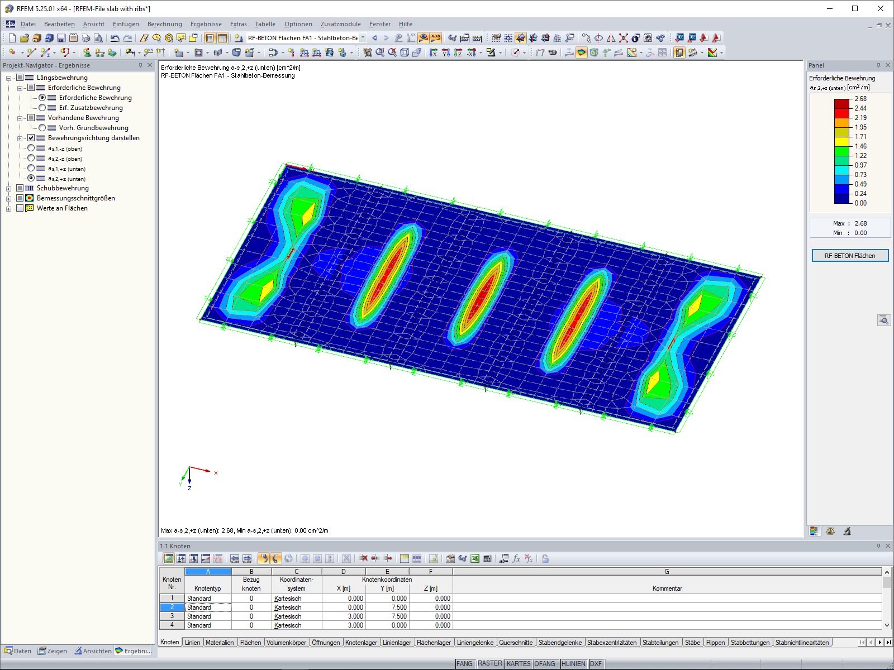
Task: Collapse the Erforderliche Bewehrung group node
Action: coord(20,88)
